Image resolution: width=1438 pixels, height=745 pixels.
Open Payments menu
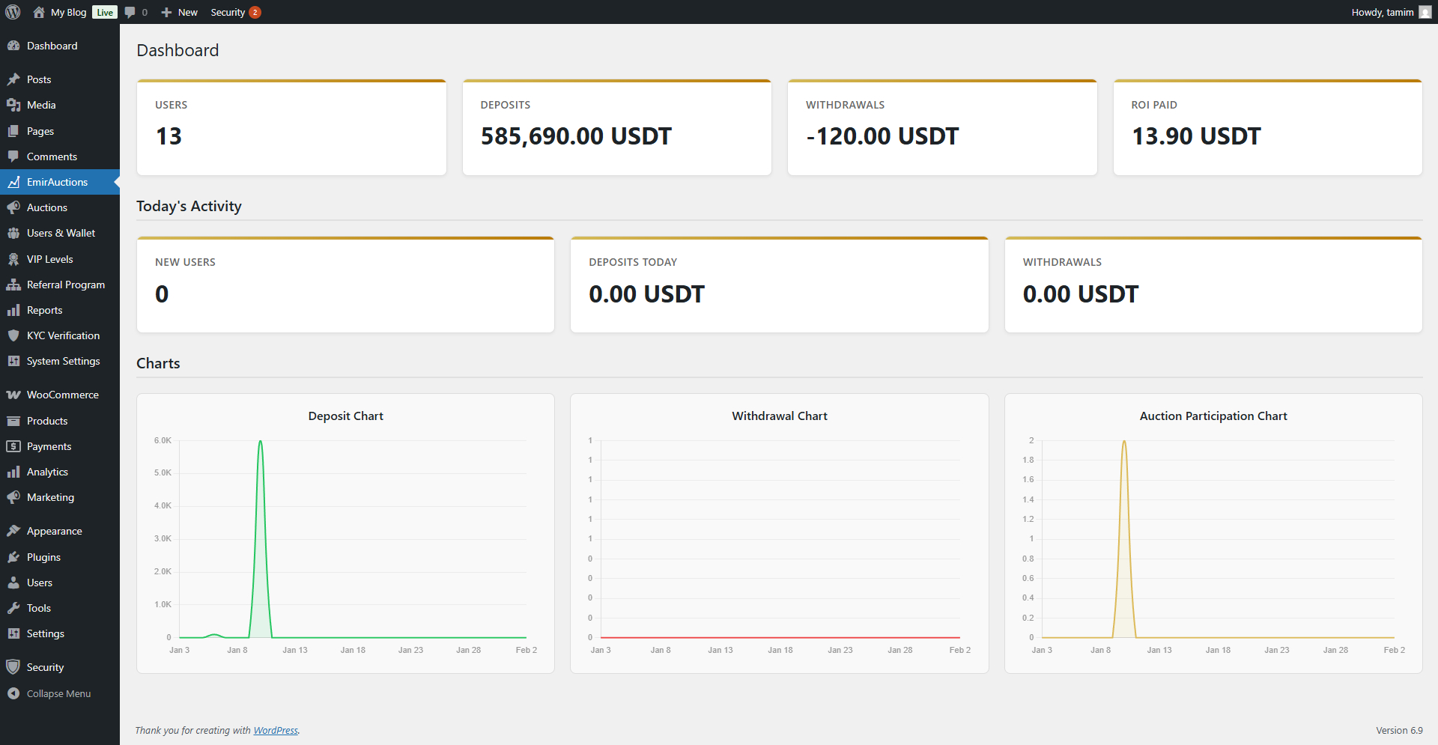60,446
